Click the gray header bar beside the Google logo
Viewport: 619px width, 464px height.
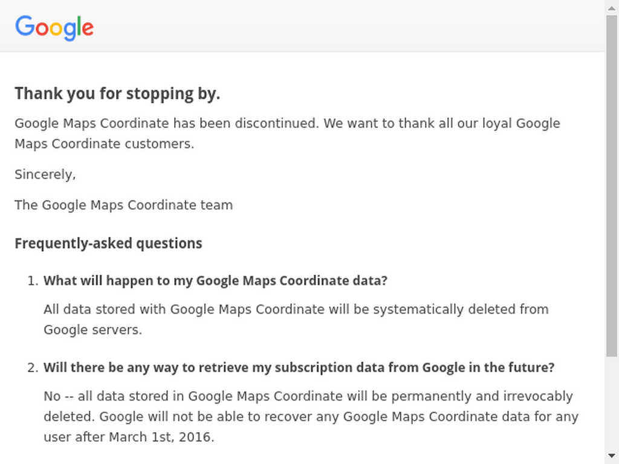pyautogui.click(x=348, y=26)
